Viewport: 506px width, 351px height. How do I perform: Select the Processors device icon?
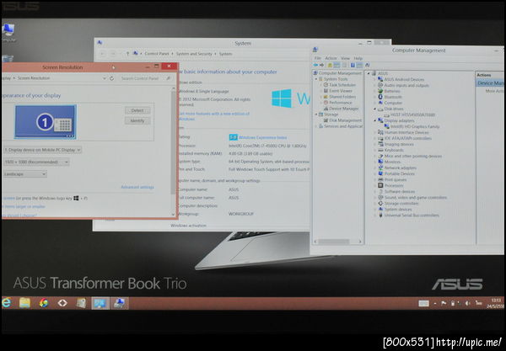pyautogui.click(x=380, y=185)
